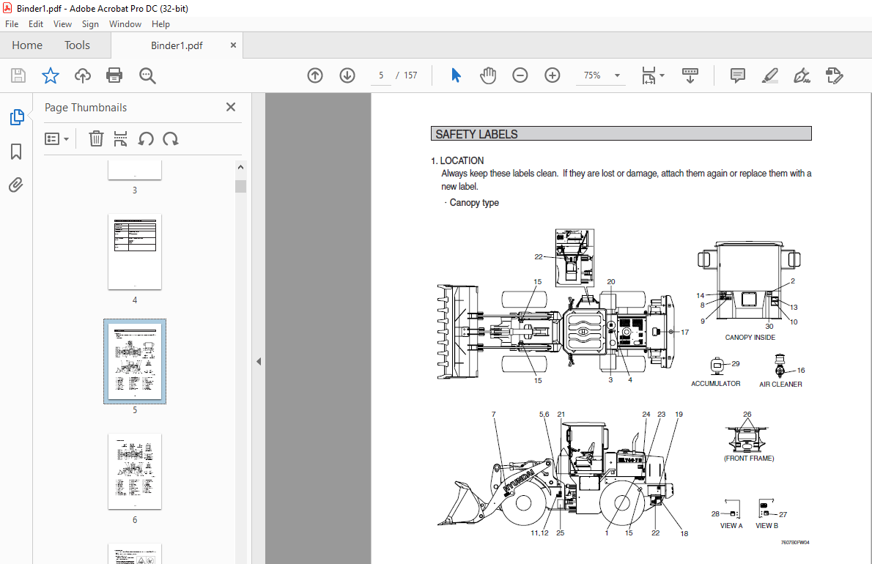This screenshot has height=564, width=872.
Task: Click the 'Canopy type' text
Action: (x=474, y=203)
